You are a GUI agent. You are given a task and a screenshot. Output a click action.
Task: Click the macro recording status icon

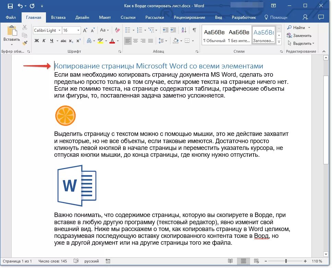coord(108,261)
